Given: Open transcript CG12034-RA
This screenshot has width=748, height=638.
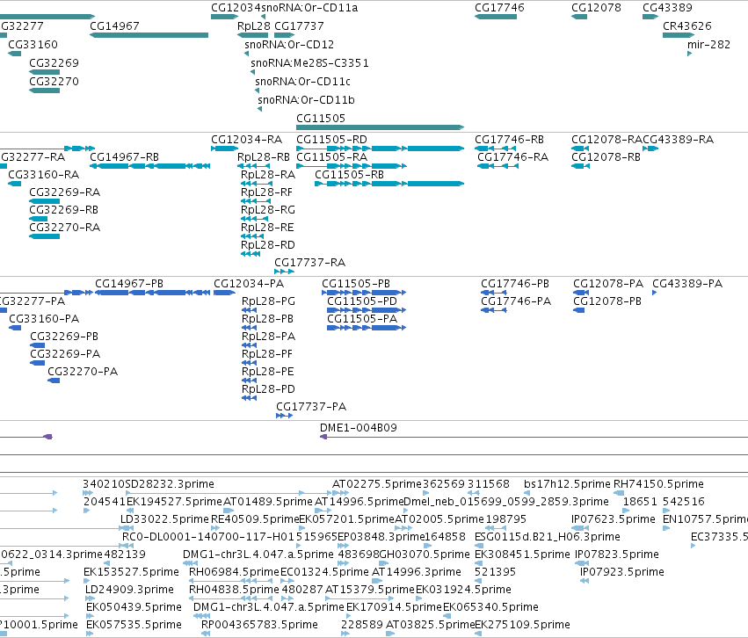Looking at the screenshot, I should 247,140.
